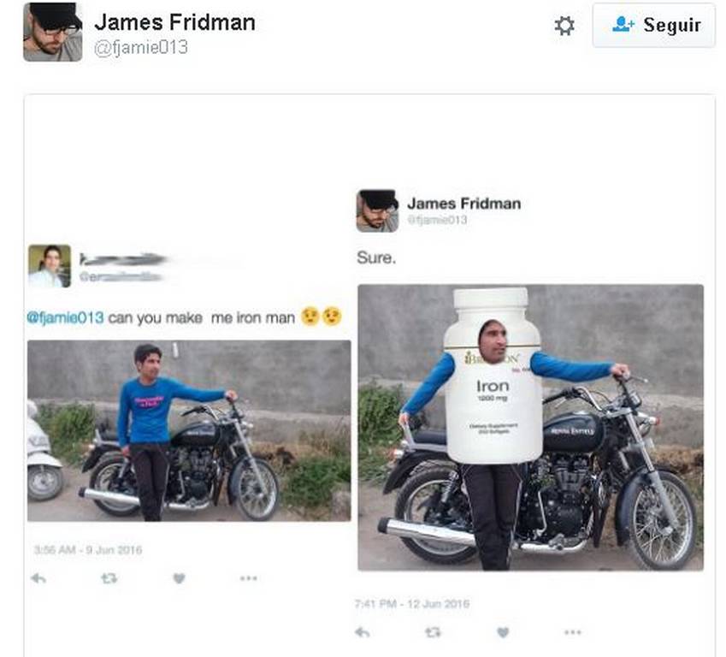Like the iron man request tweet

180,578
